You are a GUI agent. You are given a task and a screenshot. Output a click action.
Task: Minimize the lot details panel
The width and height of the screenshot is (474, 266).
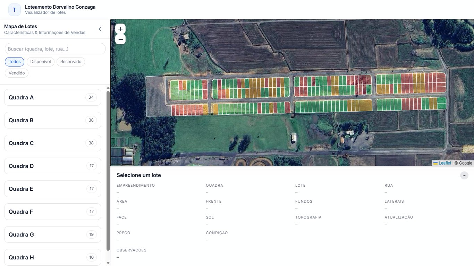464,175
